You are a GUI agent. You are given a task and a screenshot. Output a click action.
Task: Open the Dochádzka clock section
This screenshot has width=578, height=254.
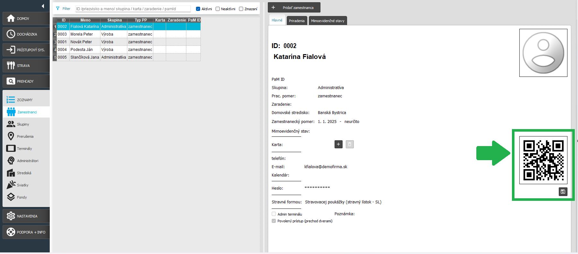[26, 34]
